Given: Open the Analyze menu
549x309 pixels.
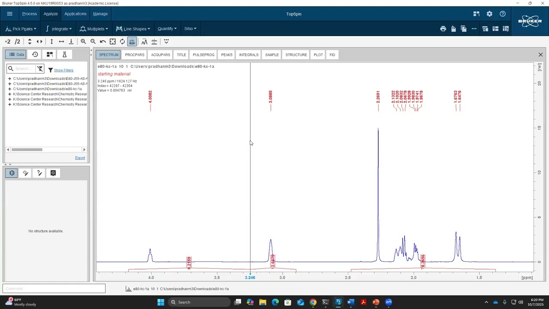Looking at the screenshot, I should 51,14.
